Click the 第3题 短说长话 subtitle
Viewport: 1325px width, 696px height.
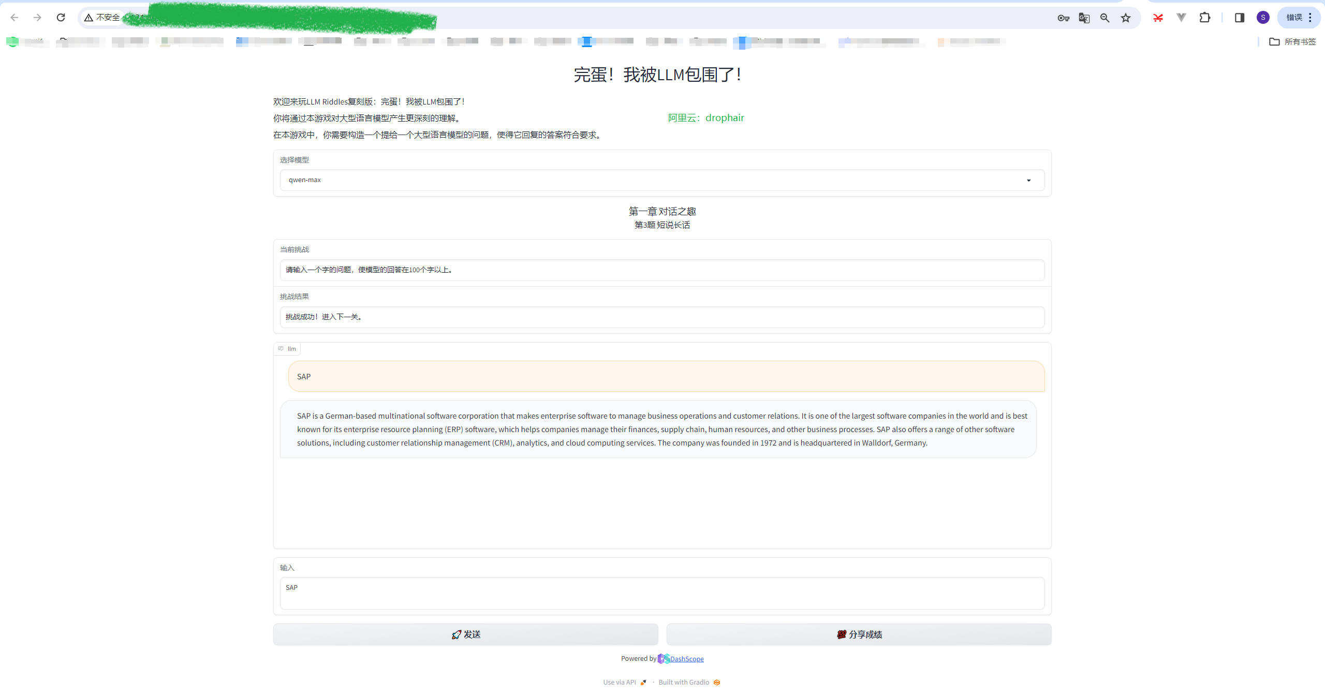click(x=662, y=225)
